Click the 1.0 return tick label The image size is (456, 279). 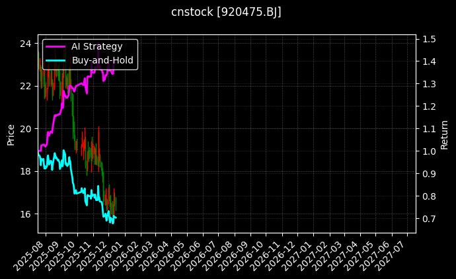428,151
